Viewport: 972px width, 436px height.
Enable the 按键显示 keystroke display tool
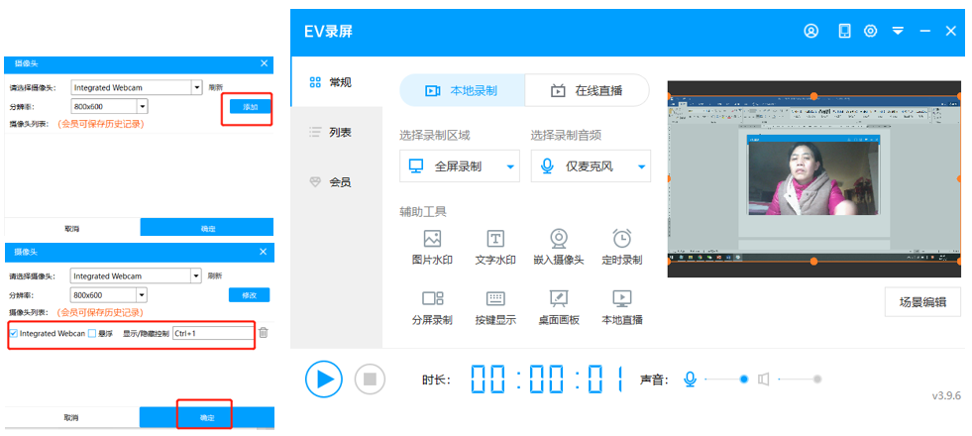pyautogui.click(x=495, y=307)
